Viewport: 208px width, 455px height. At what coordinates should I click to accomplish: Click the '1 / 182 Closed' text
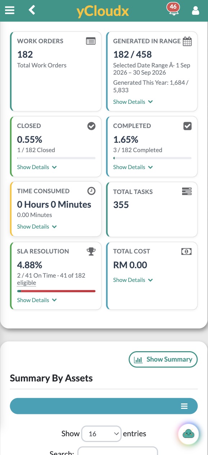pyautogui.click(x=36, y=150)
